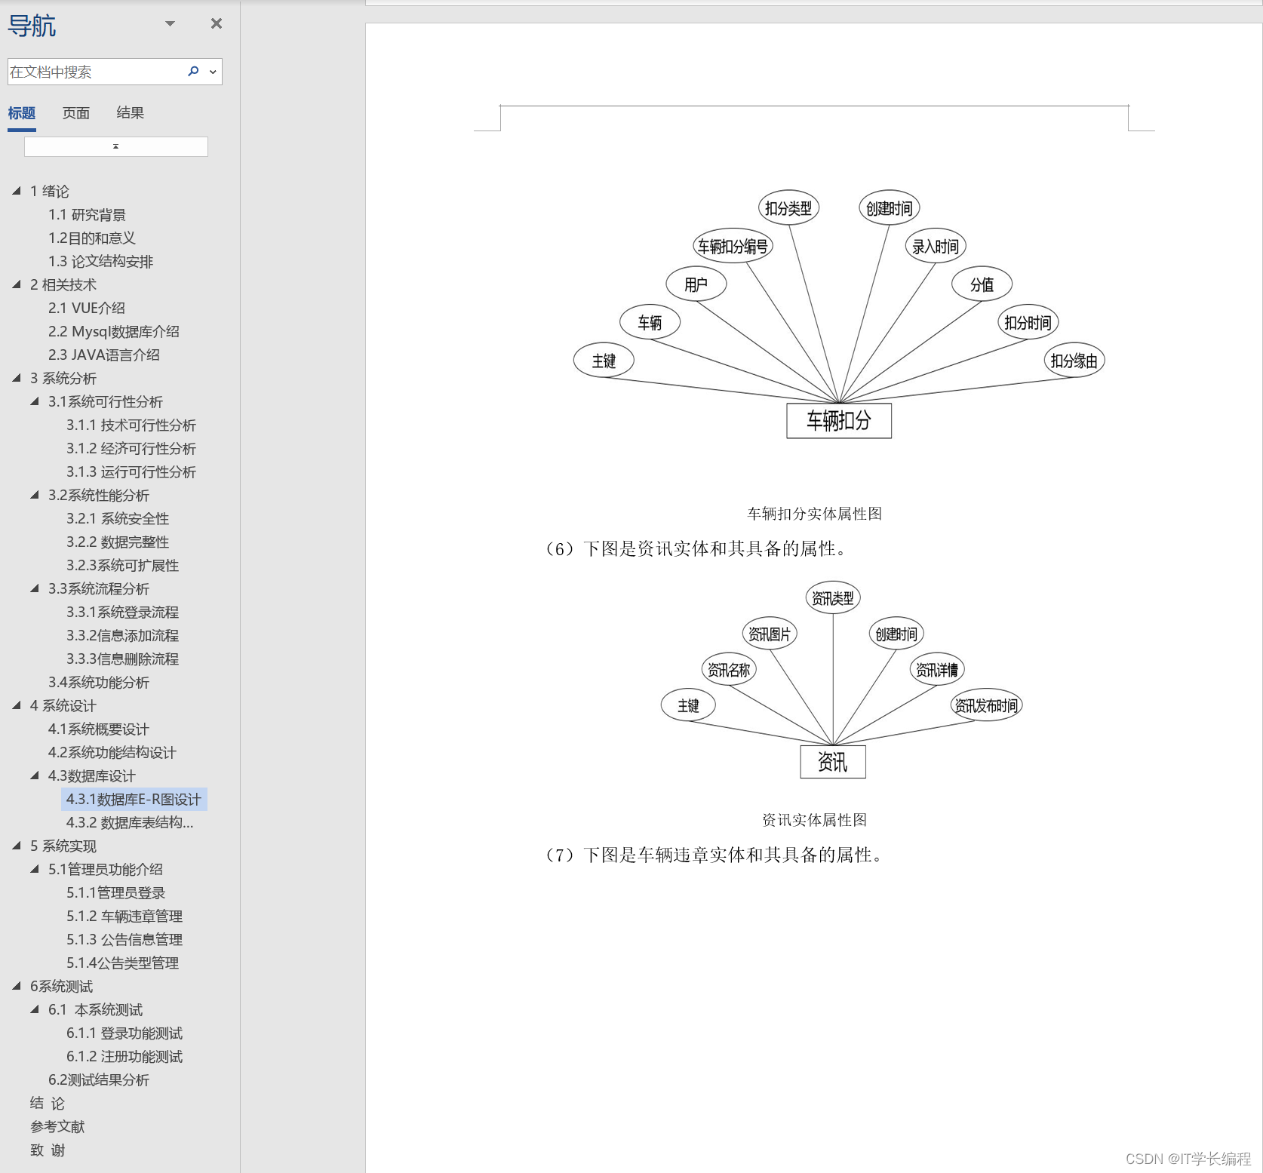The image size is (1263, 1173).
Task: Go to heading 3.2.2 数据完整性
Action: tap(118, 542)
